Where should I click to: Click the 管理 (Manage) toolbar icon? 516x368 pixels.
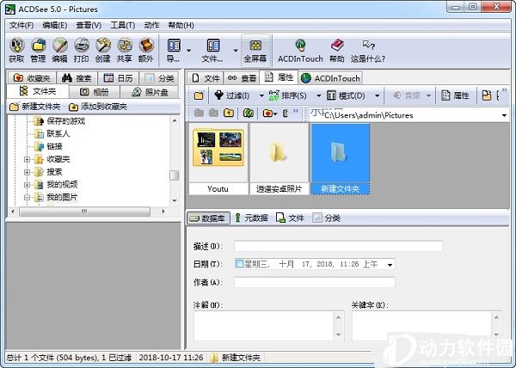coord(38,51)
